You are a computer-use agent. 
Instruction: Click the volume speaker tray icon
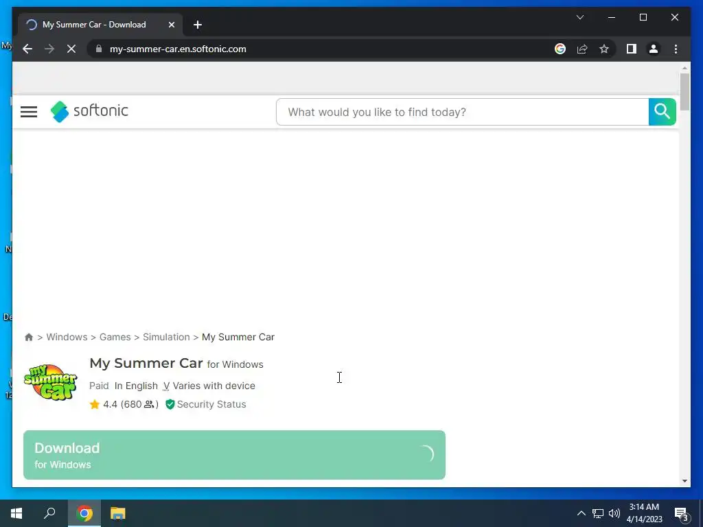tap(614, 513)
